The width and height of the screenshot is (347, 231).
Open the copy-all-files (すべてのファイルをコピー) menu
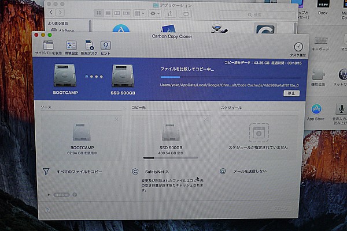point(79,172)
